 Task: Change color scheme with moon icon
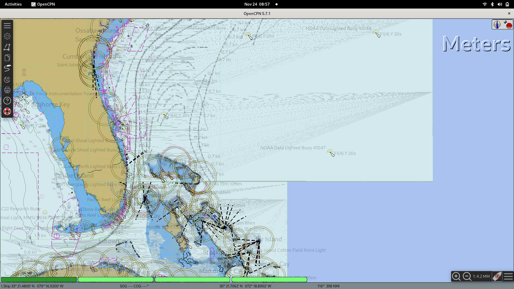(7, 79)
